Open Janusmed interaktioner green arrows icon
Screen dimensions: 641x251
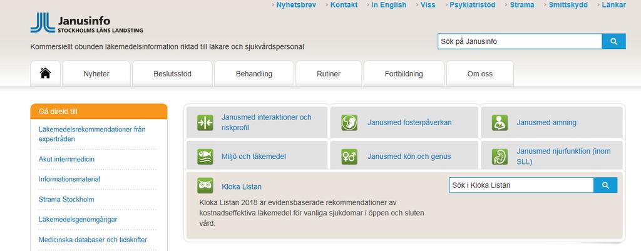click(x=205, y=123)
